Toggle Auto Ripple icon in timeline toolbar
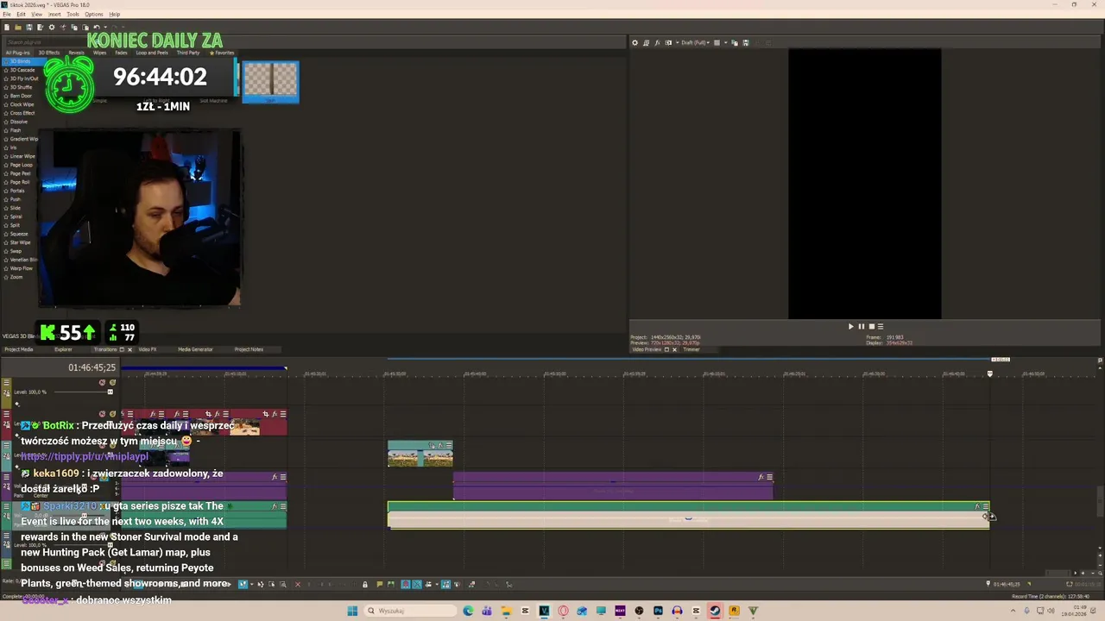Image resolution: width=1105 pixels, height=621 pixels. tap(427, 584)
